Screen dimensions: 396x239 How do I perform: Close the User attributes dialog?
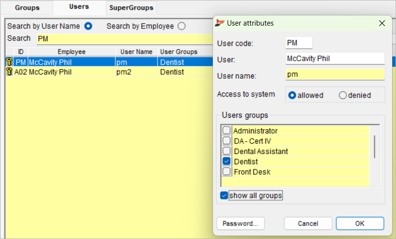[382, 23]
